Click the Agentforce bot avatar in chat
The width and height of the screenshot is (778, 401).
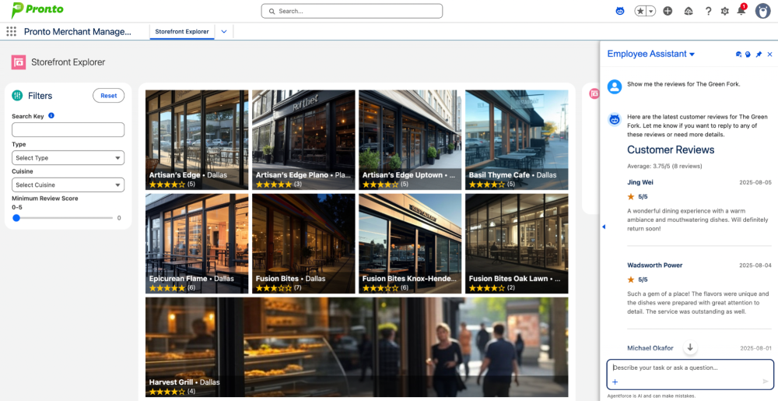click(615, 120)
